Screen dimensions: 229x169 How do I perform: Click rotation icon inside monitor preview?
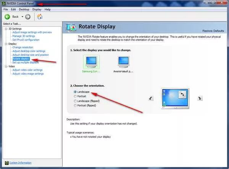[x=182, y=94]
